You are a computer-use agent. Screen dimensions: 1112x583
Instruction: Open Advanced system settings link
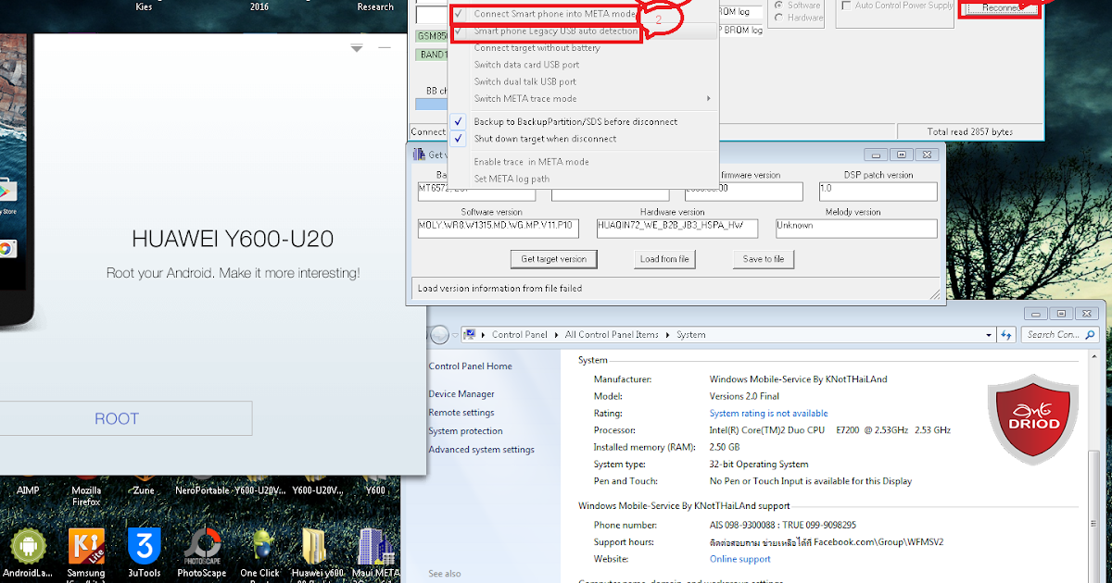pyautogui.click(x=481, y=450)
